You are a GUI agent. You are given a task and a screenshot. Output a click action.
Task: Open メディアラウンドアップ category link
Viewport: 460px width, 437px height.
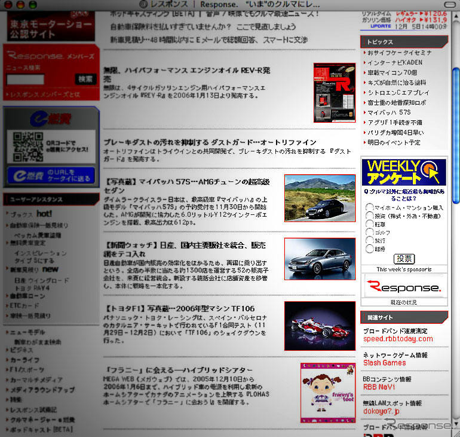pos(42,390)
